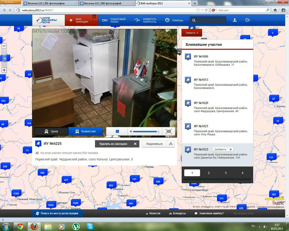Click the user profile icon in header
289x231 pixels.
pyautogui.click(x=235, y=20)
